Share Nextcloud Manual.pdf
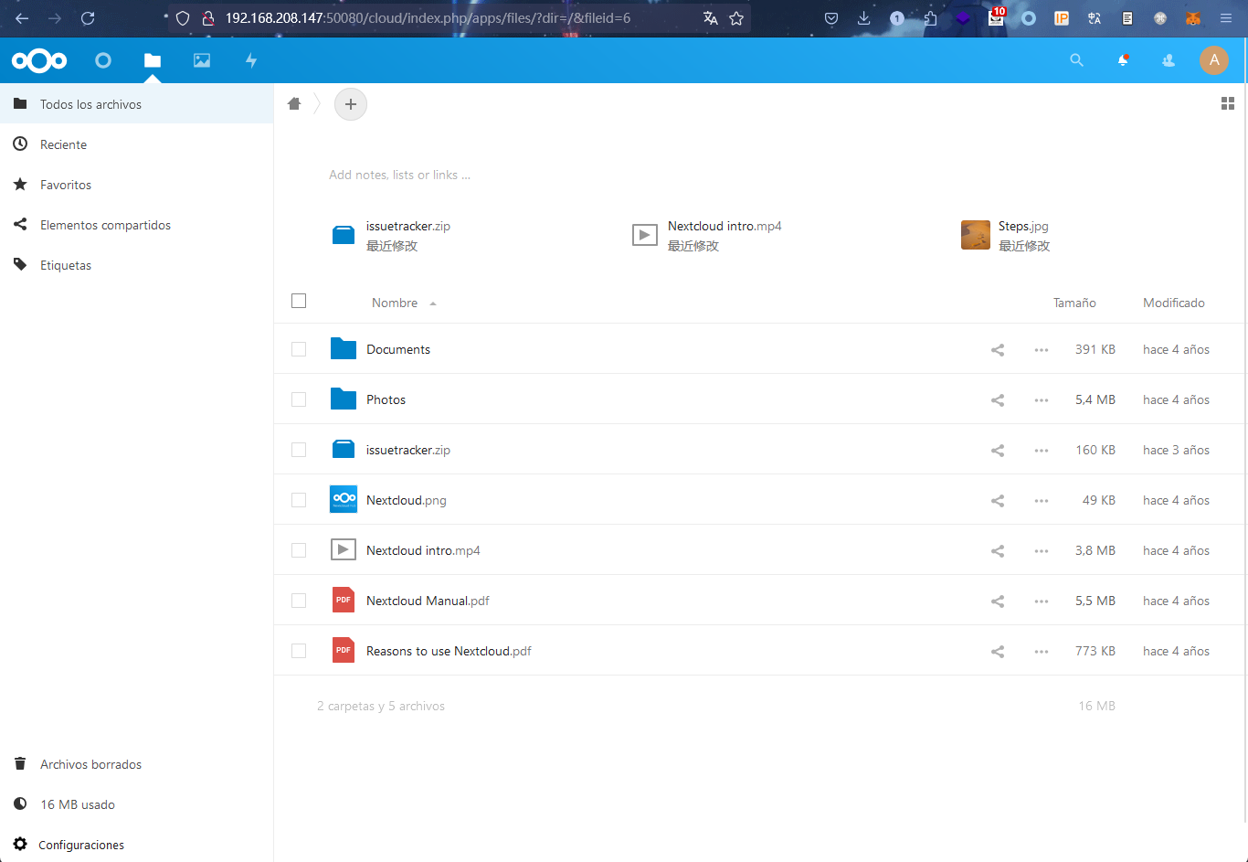Screen dimensions: 1248x862 [998, 601]
